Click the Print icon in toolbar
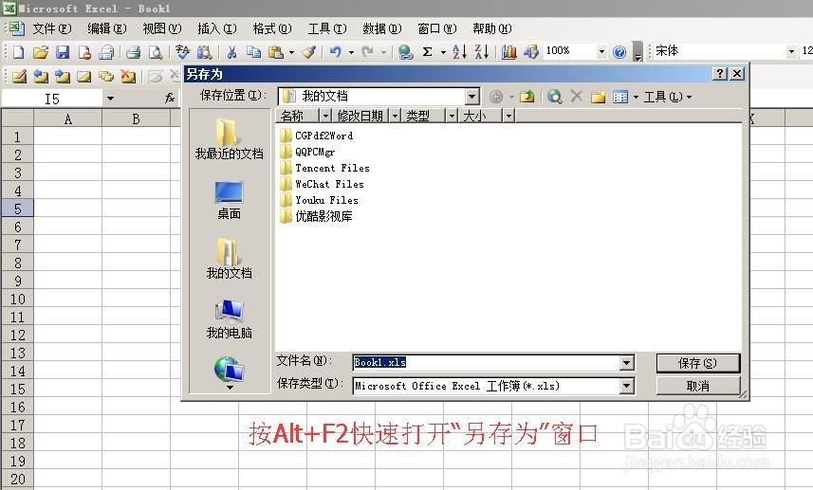Viewport: 813px width, 490px height. (x=133, y=51)
